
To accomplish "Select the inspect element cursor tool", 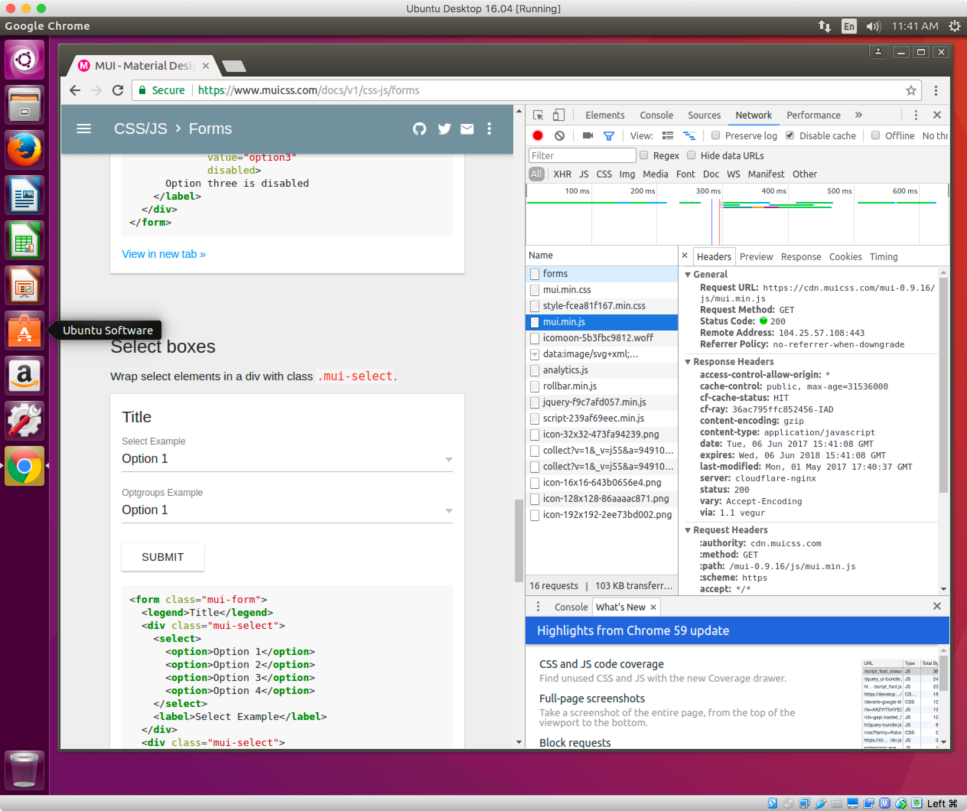I will tap(538, 115).
